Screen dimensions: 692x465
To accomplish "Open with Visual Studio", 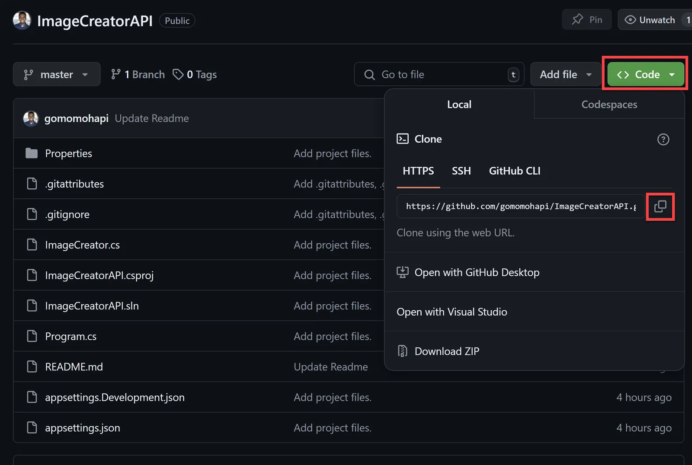I will [534, 312].
